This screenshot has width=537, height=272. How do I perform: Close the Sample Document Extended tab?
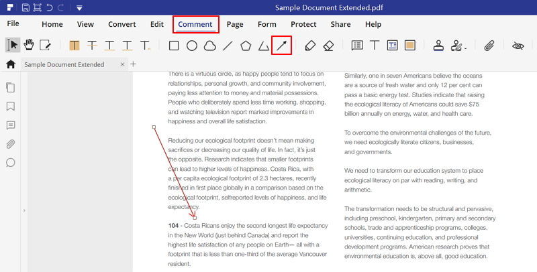(122, 64)
